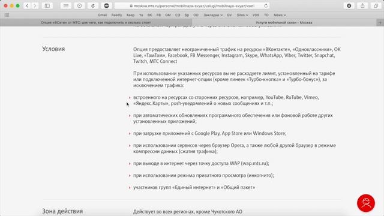Open the C3 bookmark
The image size is (384, 216).
tap(178, 15)
